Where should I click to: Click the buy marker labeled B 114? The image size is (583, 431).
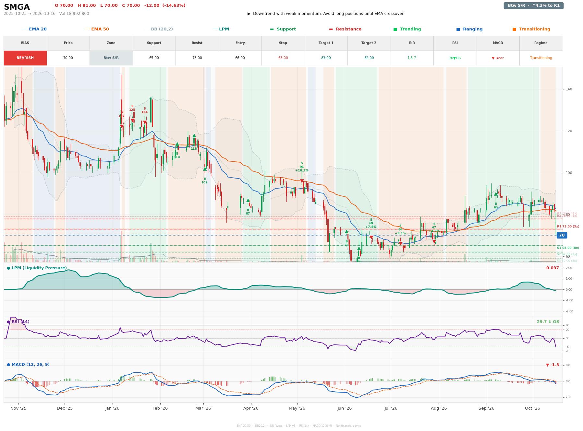pyautogui.click(x=177, y=144)
